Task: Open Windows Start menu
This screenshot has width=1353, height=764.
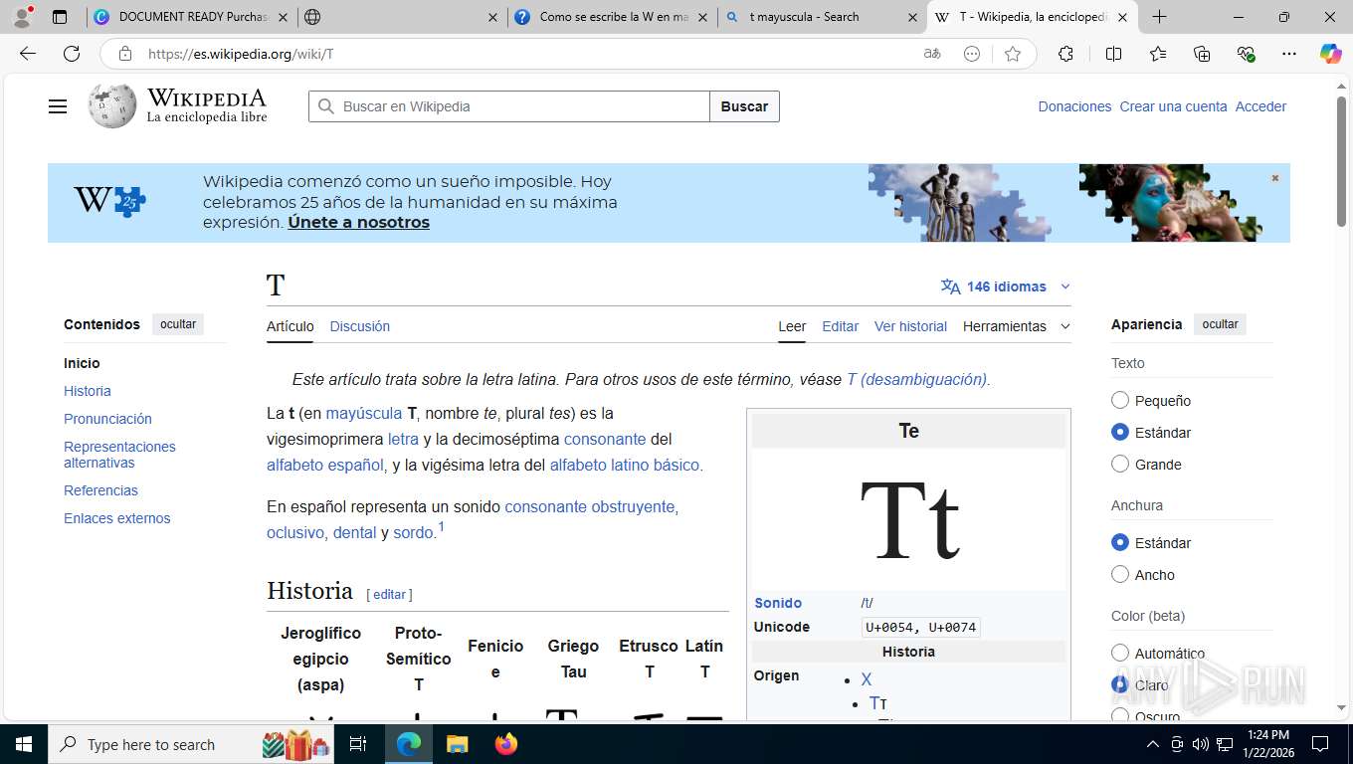Action: [x=23, y=744]
